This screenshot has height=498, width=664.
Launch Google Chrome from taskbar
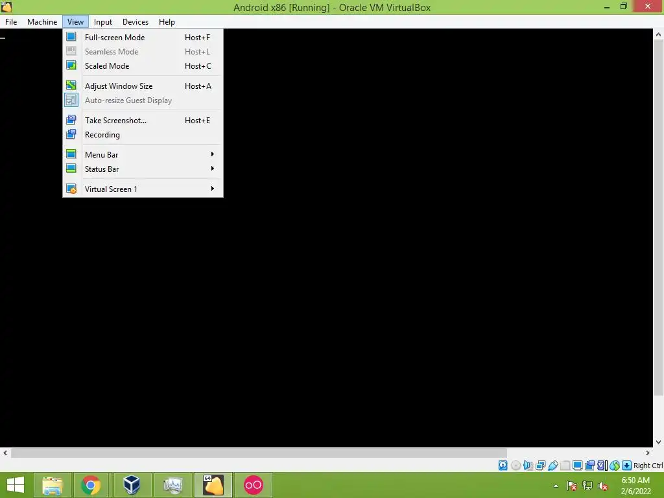(91, 485)
